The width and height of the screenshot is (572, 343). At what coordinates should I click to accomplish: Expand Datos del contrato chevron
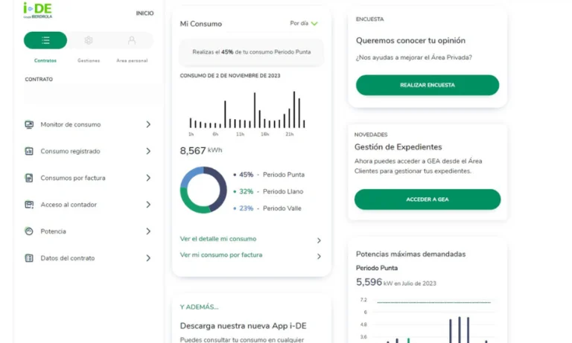(x=148, y=258)
